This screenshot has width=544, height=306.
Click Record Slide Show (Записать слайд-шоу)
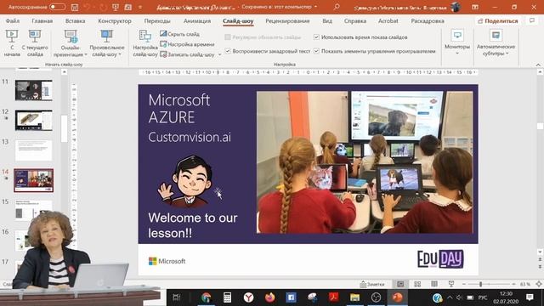coord(187,54)
